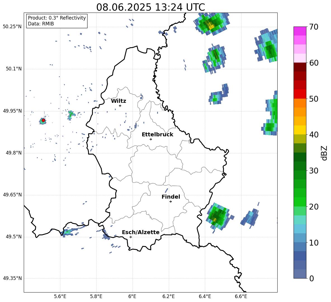Click the 6.6°E longitude label
This screenshot has height=302, width=331.
click(241, 296)
